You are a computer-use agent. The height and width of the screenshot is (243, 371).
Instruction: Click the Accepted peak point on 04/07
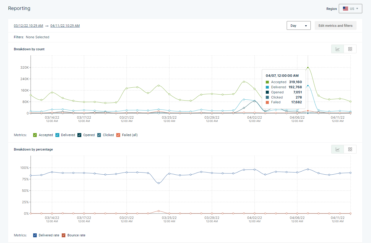(308, 67)
